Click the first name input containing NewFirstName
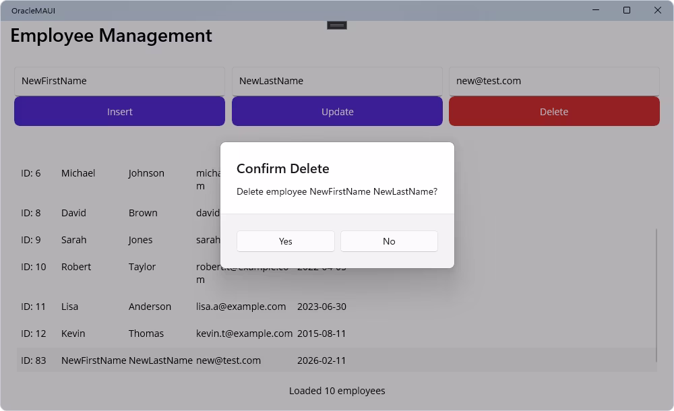The height and width of the screenshot is (411, 674). (x=119, y=81)
